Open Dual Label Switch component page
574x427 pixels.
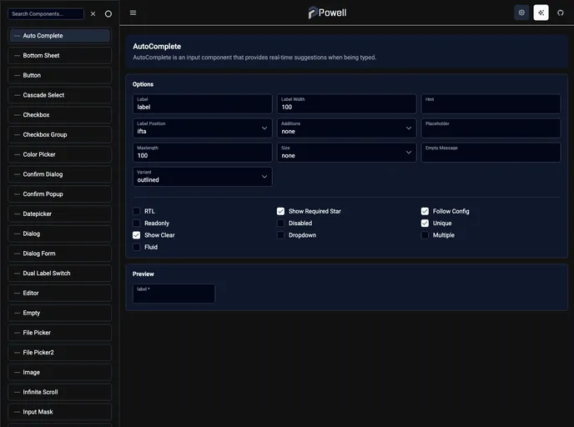point(60,274)
